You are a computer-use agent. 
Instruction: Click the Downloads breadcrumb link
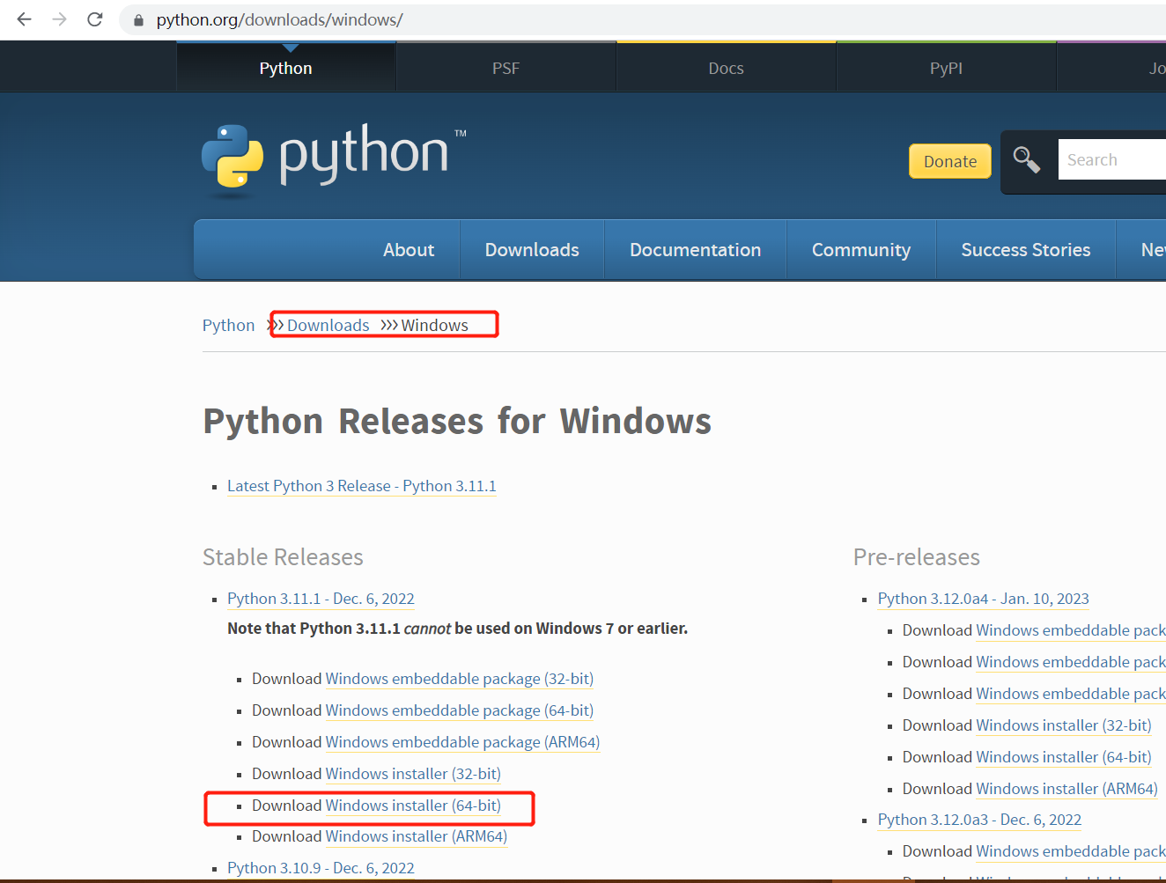pyautogui.click(x=328, y=325)
